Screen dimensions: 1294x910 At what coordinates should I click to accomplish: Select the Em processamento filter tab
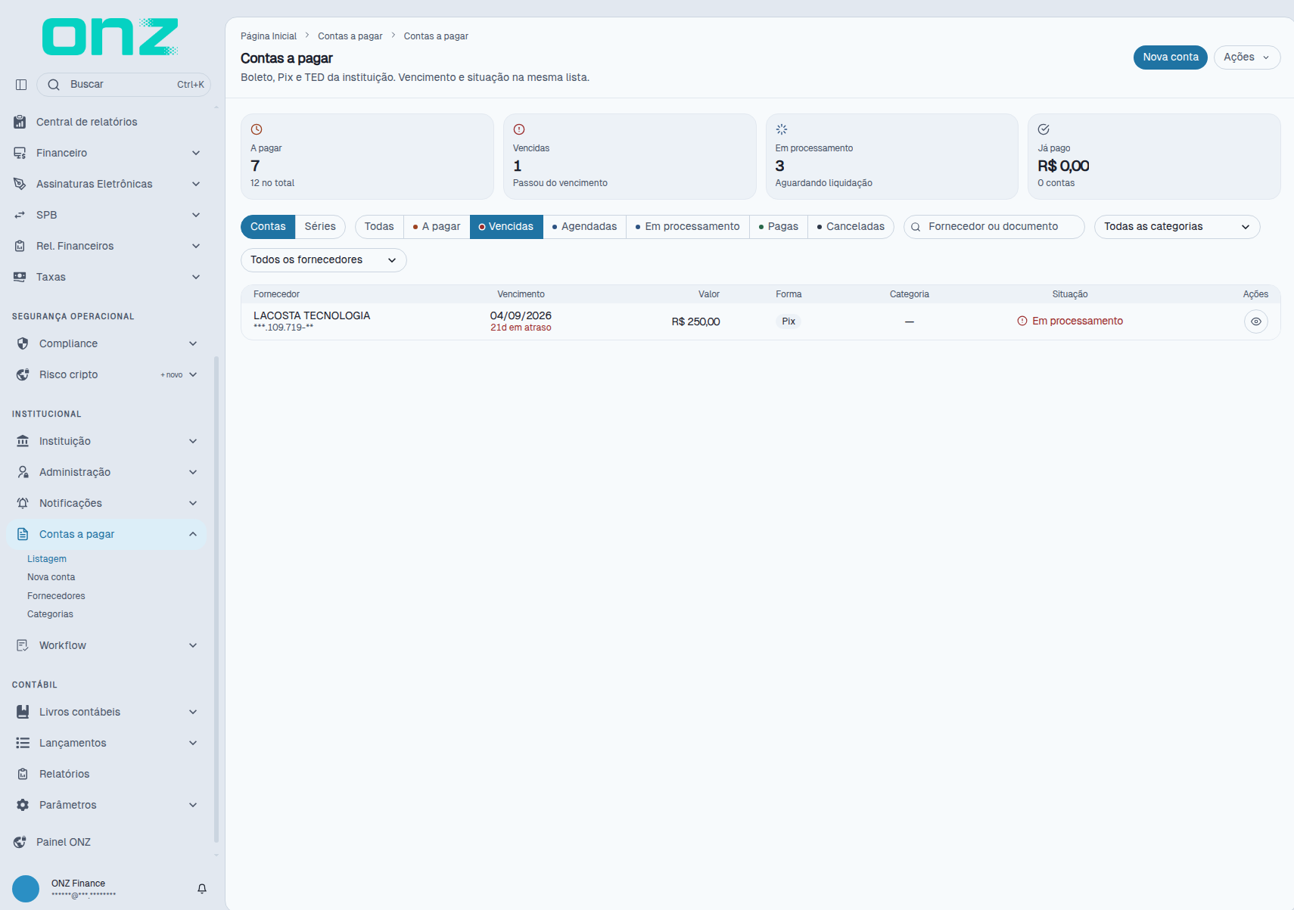(687, 227)
